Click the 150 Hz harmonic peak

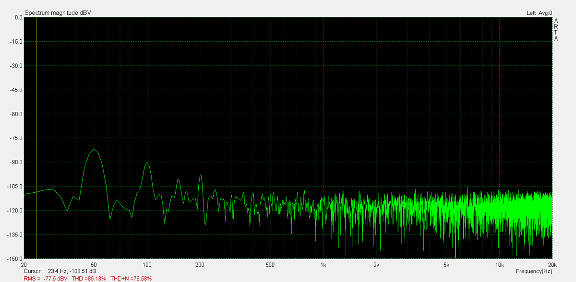[x=179, y=180]
